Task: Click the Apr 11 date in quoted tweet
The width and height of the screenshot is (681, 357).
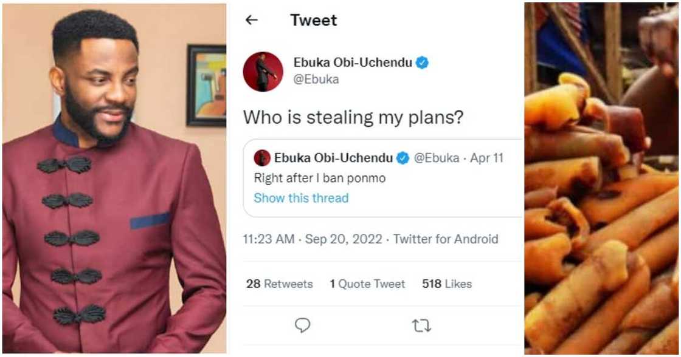Action: coord(486,158)
